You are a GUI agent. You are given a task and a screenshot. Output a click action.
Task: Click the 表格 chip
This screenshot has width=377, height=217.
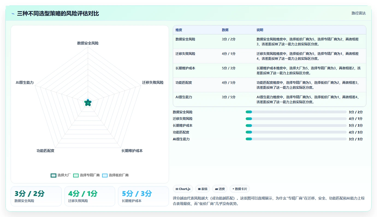click(203, 189)
